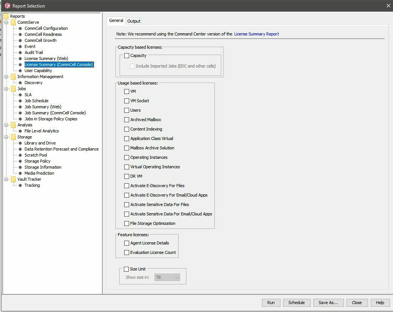Open the Show size in dropdown

click(x=167, y=277)
